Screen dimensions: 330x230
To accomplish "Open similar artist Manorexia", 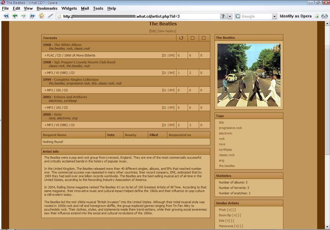I will [x=226, y=226].
